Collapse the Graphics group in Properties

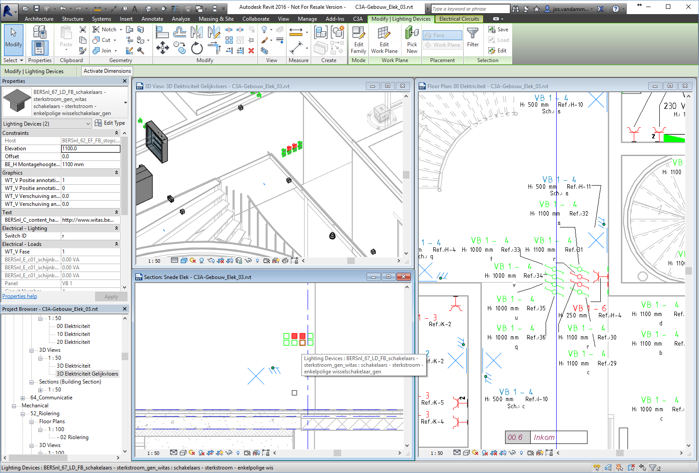pyautogui.click(x=116, y=173)
